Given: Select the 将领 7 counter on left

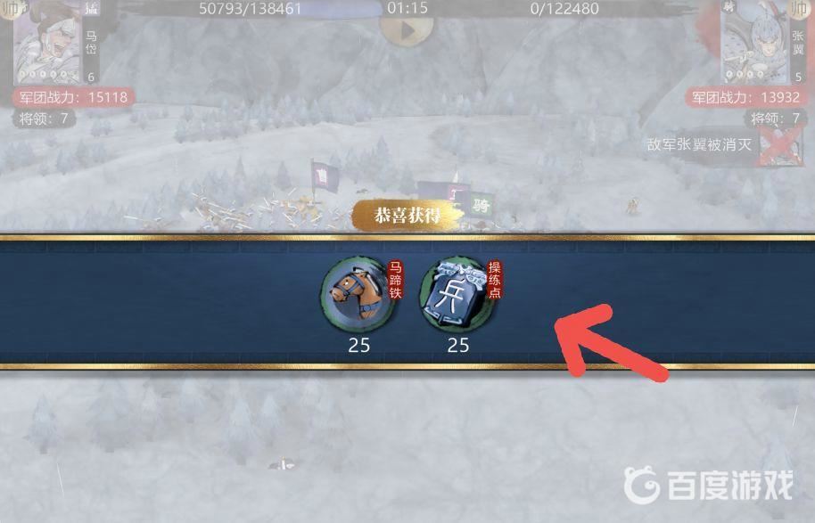Looking at the screenshot, I should click(x=44, y=118).
